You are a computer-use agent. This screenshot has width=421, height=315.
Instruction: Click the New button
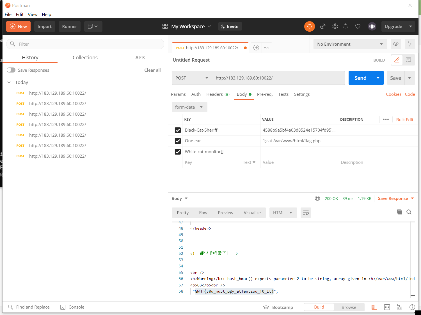click(18, 26)
